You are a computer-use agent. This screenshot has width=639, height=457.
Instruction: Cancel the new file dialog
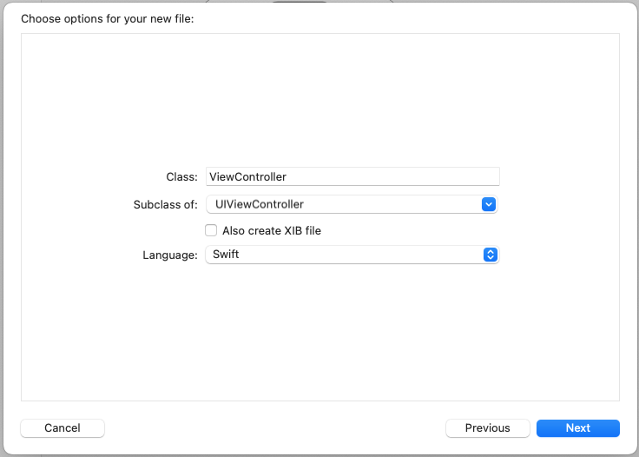click(63, 428)
